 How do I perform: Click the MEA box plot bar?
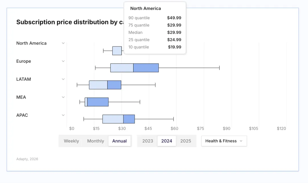coord(98,102)
